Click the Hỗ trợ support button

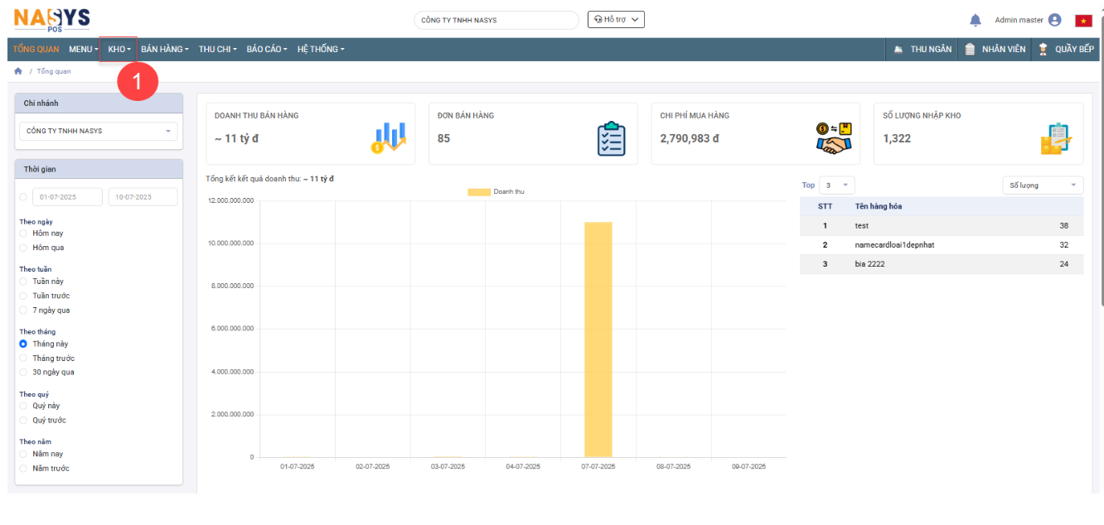616,20
